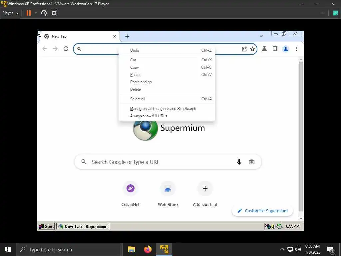Choose Select all menu entry
This screenshot has height=256, width=341.
point(167,99)
